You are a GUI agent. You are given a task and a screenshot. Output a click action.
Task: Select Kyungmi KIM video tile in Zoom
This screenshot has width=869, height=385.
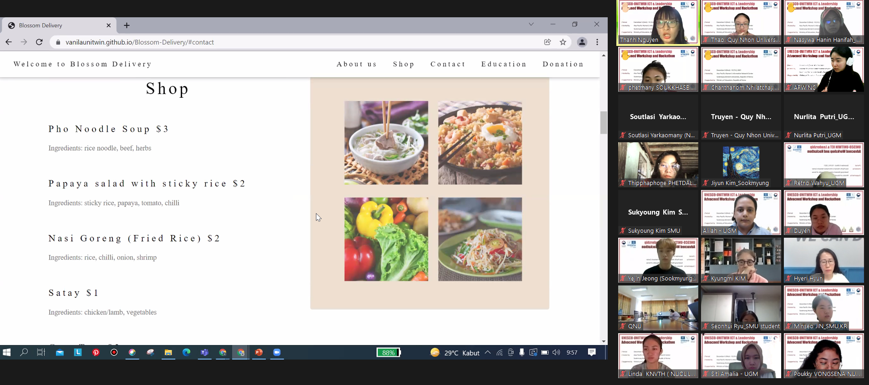pyautogui.click(x=741, y=260)
